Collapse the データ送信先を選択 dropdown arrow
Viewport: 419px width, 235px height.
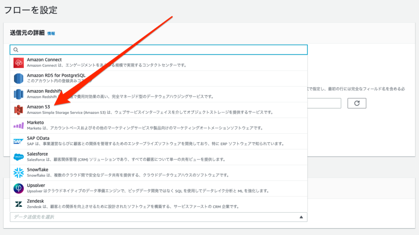click(x=302, y=217)
